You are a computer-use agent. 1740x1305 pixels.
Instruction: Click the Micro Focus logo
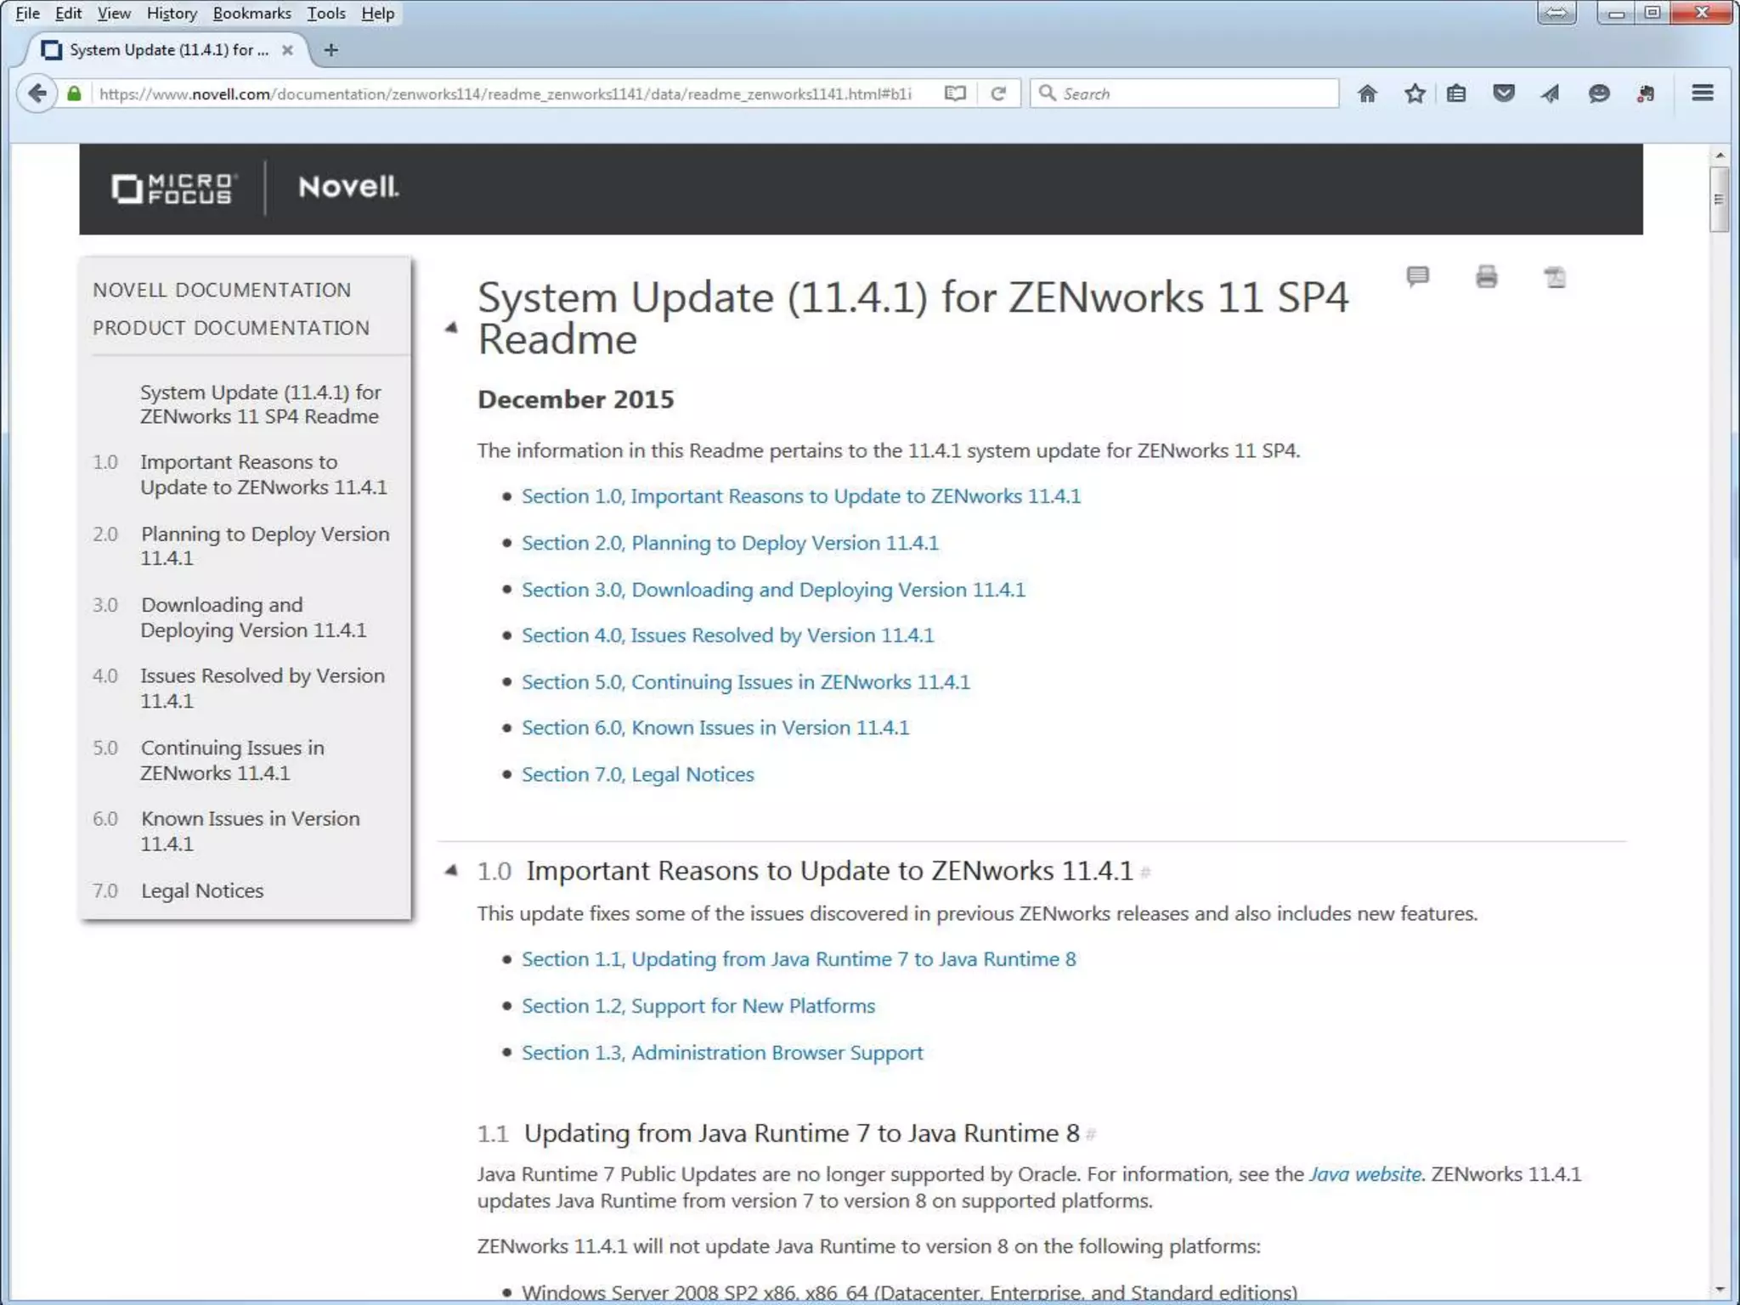[x=173, y=189]
